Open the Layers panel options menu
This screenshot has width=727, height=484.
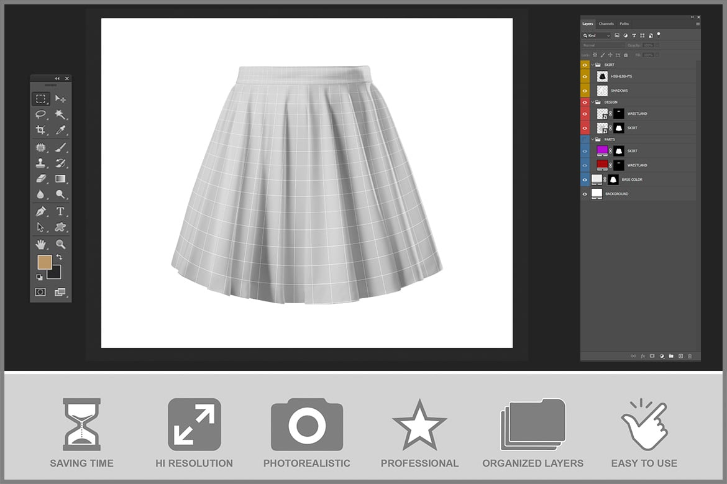pyautogui.click(x=697, y=24)
